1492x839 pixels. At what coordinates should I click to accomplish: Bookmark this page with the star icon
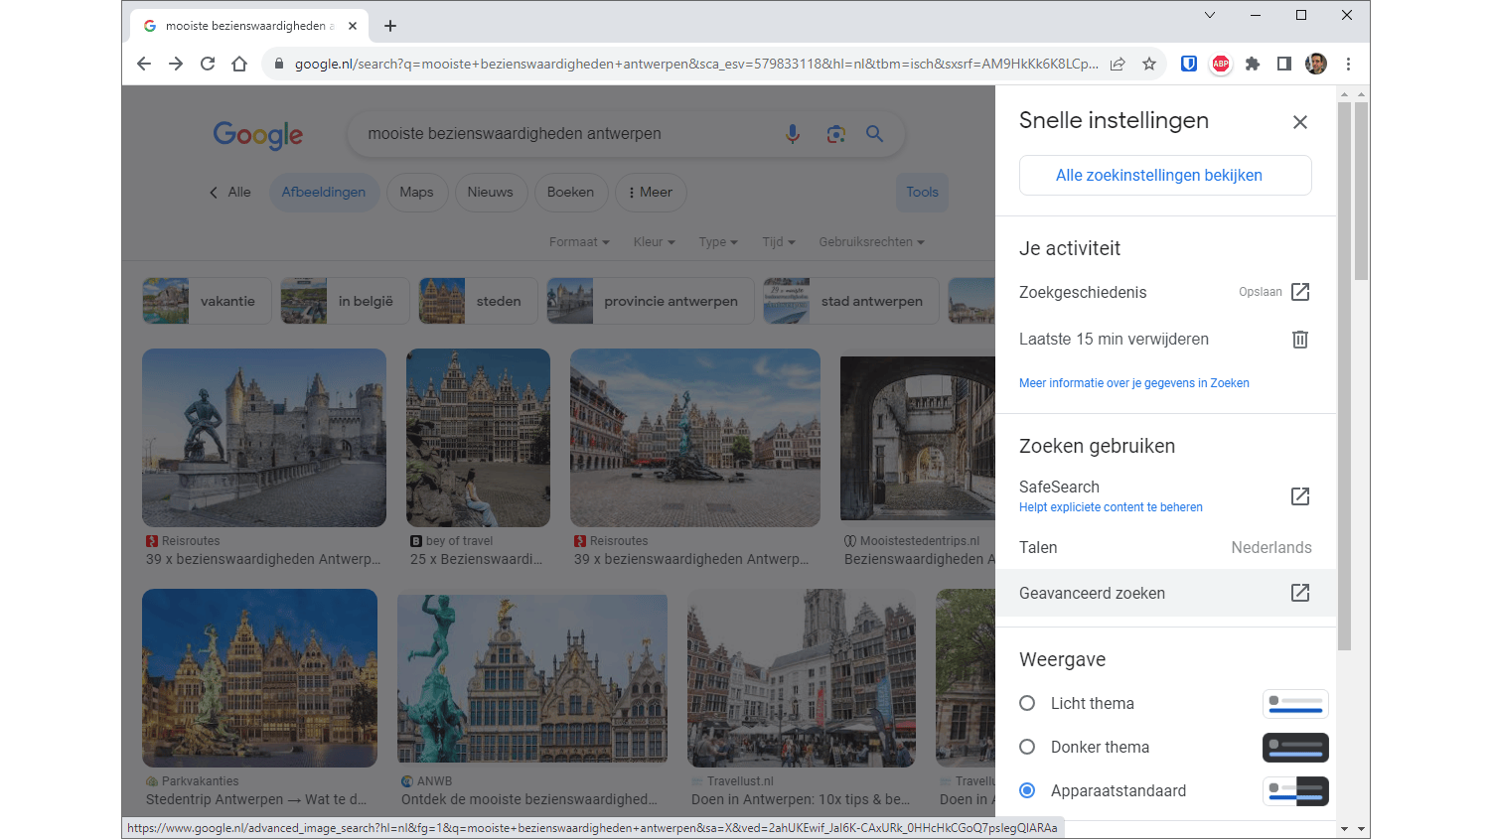pos(1149,64)
